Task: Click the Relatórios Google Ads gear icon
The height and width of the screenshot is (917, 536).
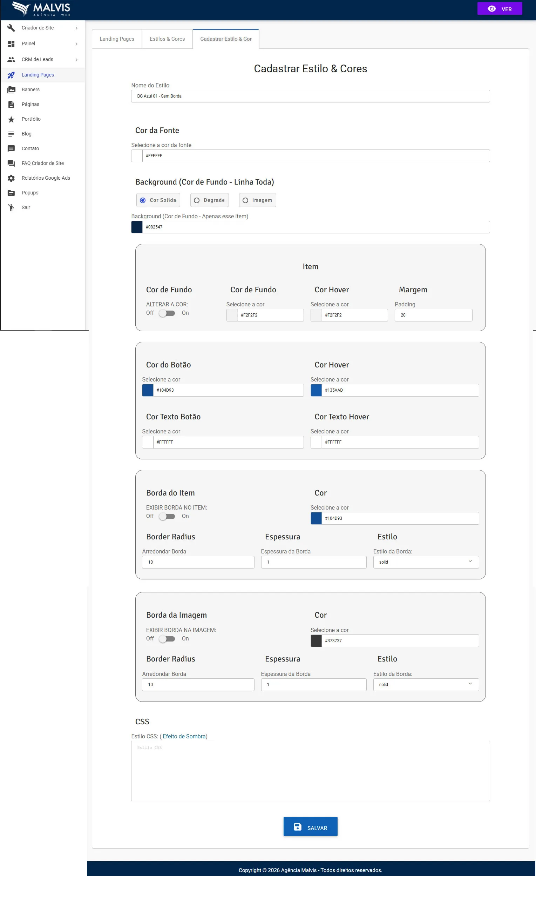Action: point(11,178)
